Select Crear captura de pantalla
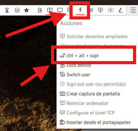 coord(90,94)
